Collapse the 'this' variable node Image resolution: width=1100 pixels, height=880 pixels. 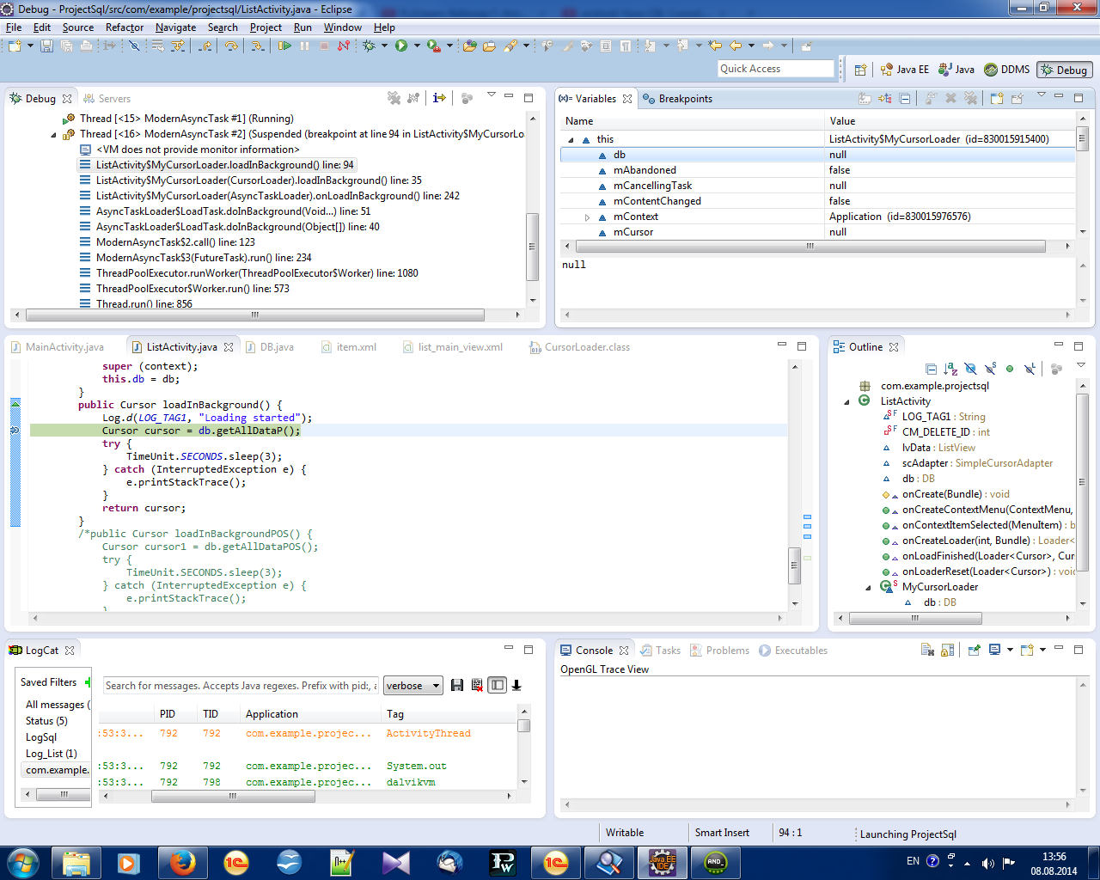571,139
